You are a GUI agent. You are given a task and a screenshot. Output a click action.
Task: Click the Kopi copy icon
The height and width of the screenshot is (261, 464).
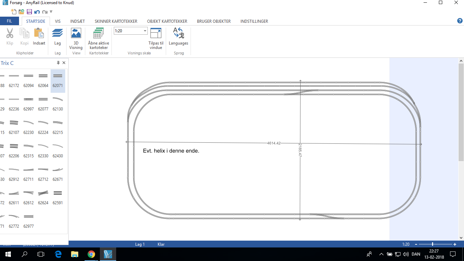pos(24,33)
